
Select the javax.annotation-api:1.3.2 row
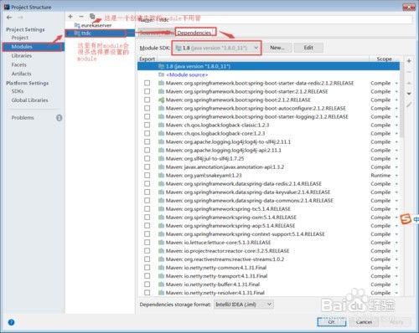(x=268, y=166)
